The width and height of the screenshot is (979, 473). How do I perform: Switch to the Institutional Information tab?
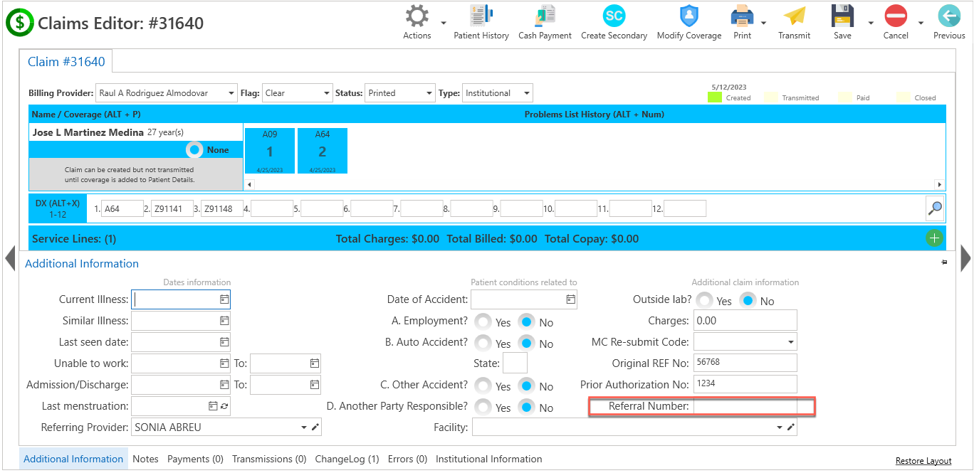[489, 459]
